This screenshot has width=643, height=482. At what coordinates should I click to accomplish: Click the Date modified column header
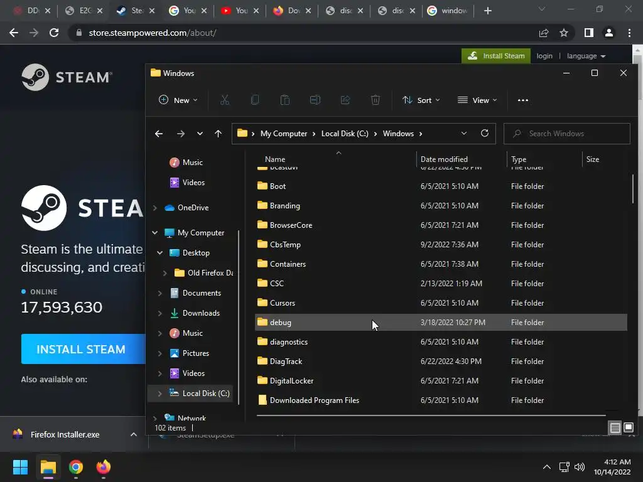click(444, 159)
